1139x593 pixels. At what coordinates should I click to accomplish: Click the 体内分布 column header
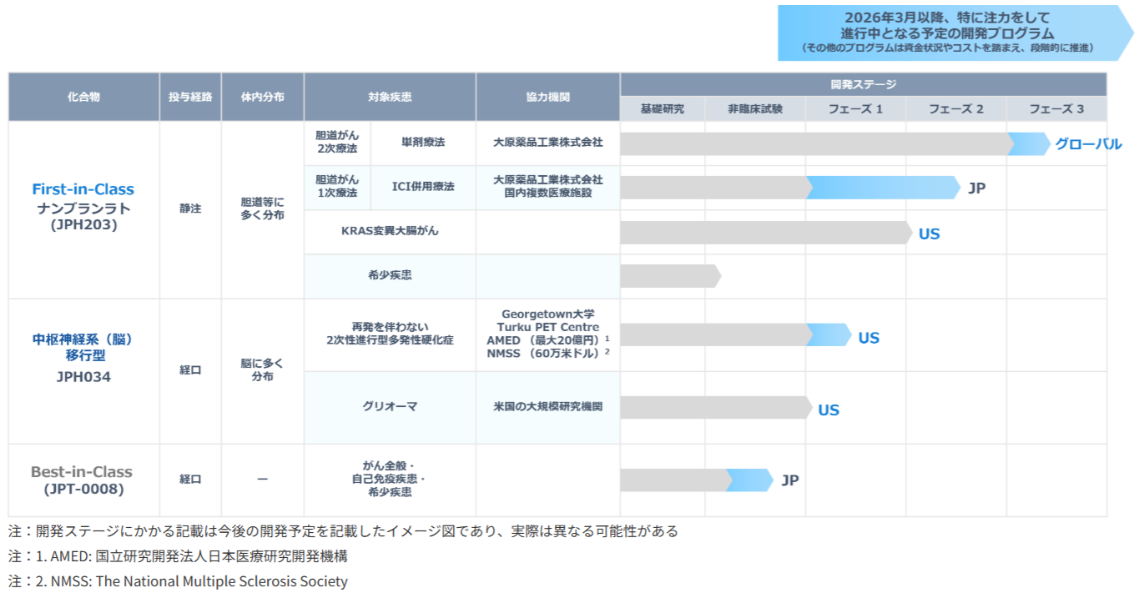point(262,97)
